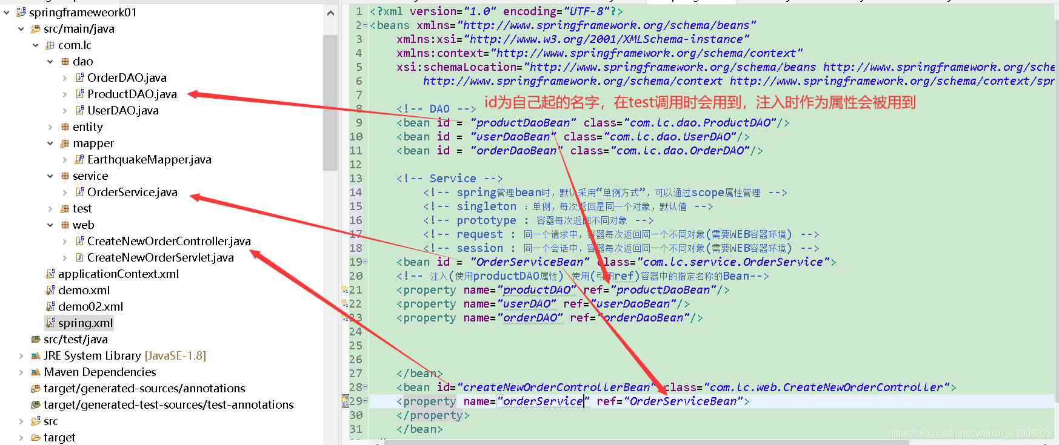Collapse the service package
The height and width of the screenshot is (445, 1059).
click(x=50, y=176)
